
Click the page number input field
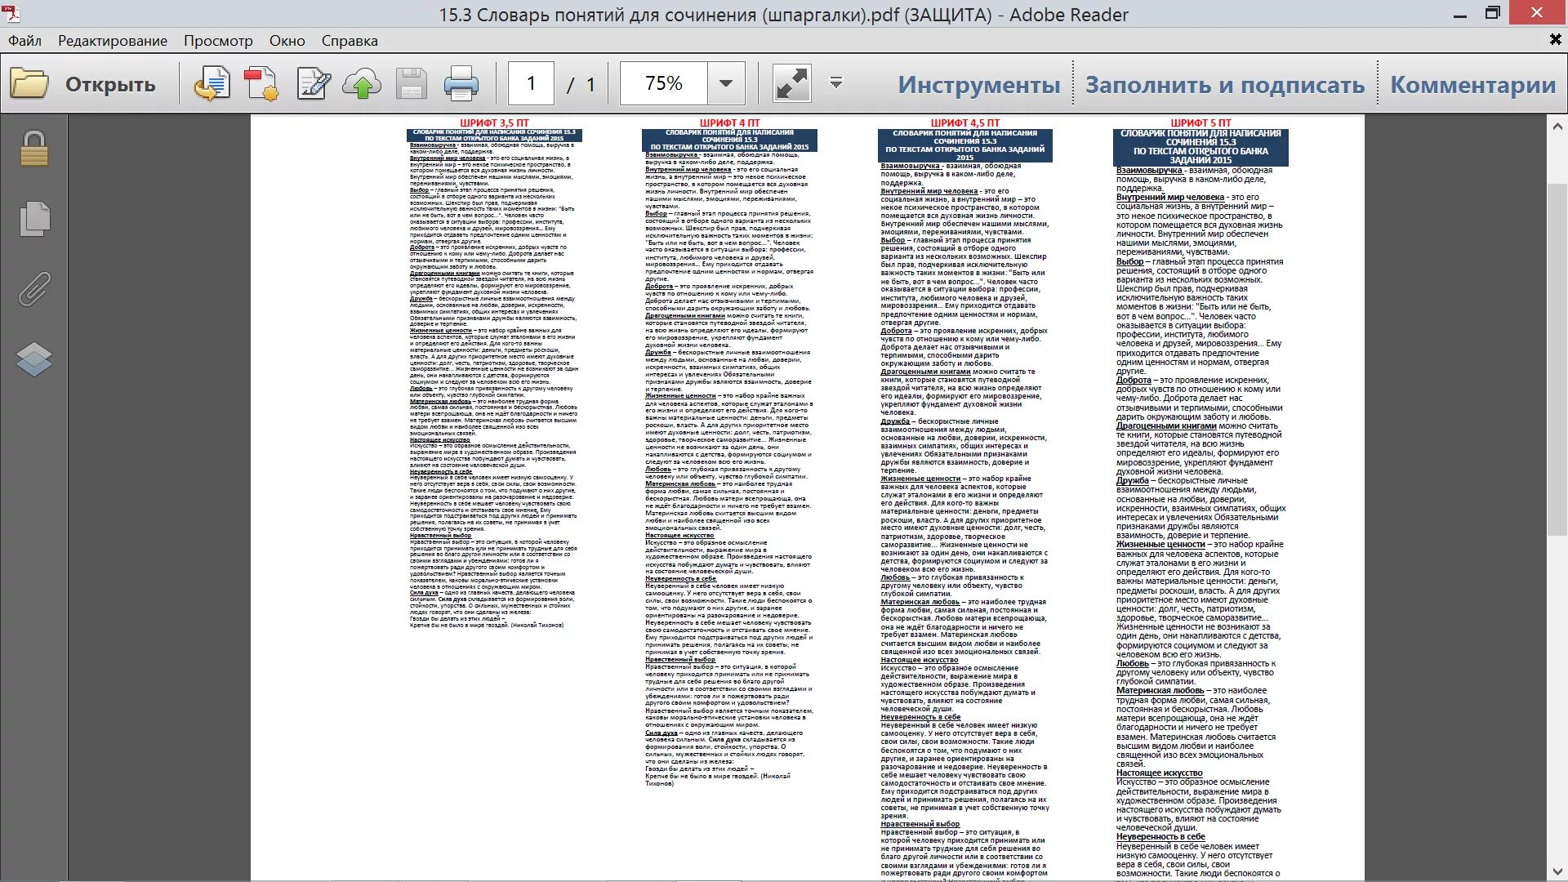pos(531,83)
